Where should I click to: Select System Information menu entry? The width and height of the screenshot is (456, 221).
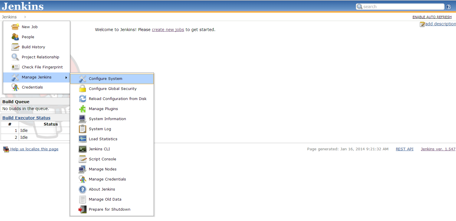112,119
